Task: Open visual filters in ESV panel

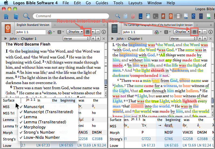Action: point(51,32)
